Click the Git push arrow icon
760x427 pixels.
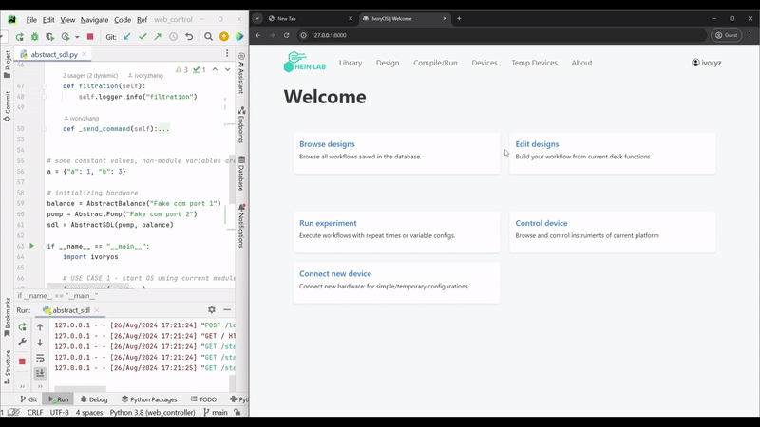point(158,37)
